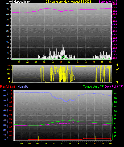Image resolution: width=124 pixels, height=147 pixels.
Task: Click the 'Barometer (.in)' axis label
Action: (x=108, y=2)
